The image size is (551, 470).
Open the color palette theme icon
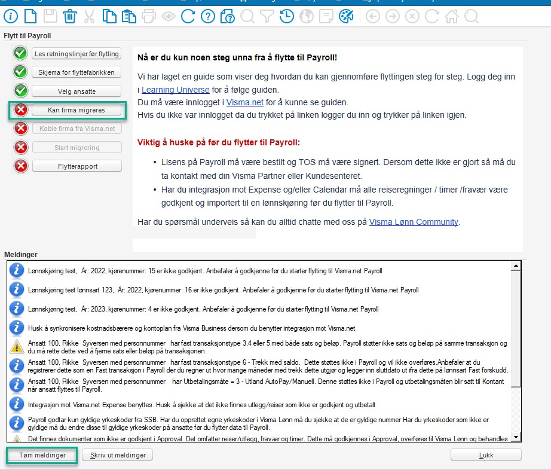click(346, 16)
